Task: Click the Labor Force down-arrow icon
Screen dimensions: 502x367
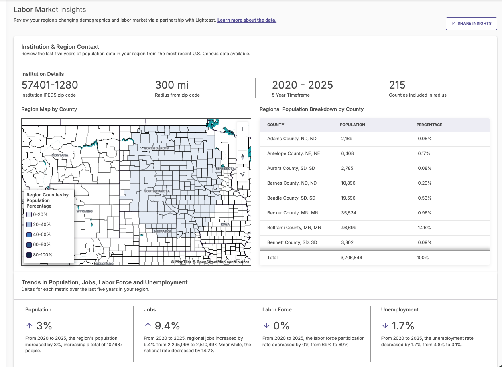Action: point(266,325)
